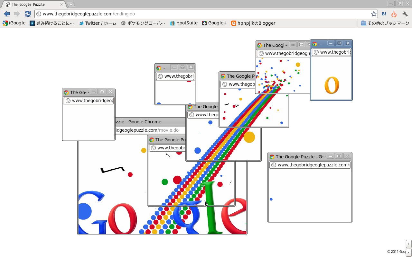Click the orange letter o in the popup

coord(332,85)
